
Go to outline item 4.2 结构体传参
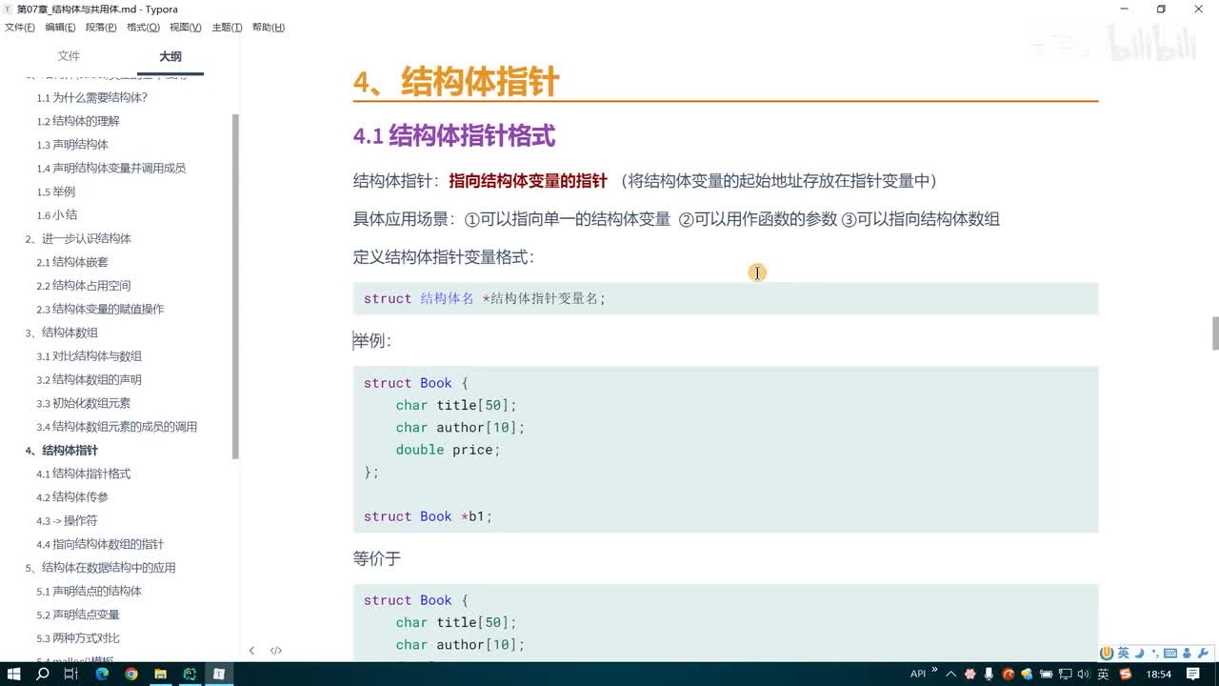[72, 497]
